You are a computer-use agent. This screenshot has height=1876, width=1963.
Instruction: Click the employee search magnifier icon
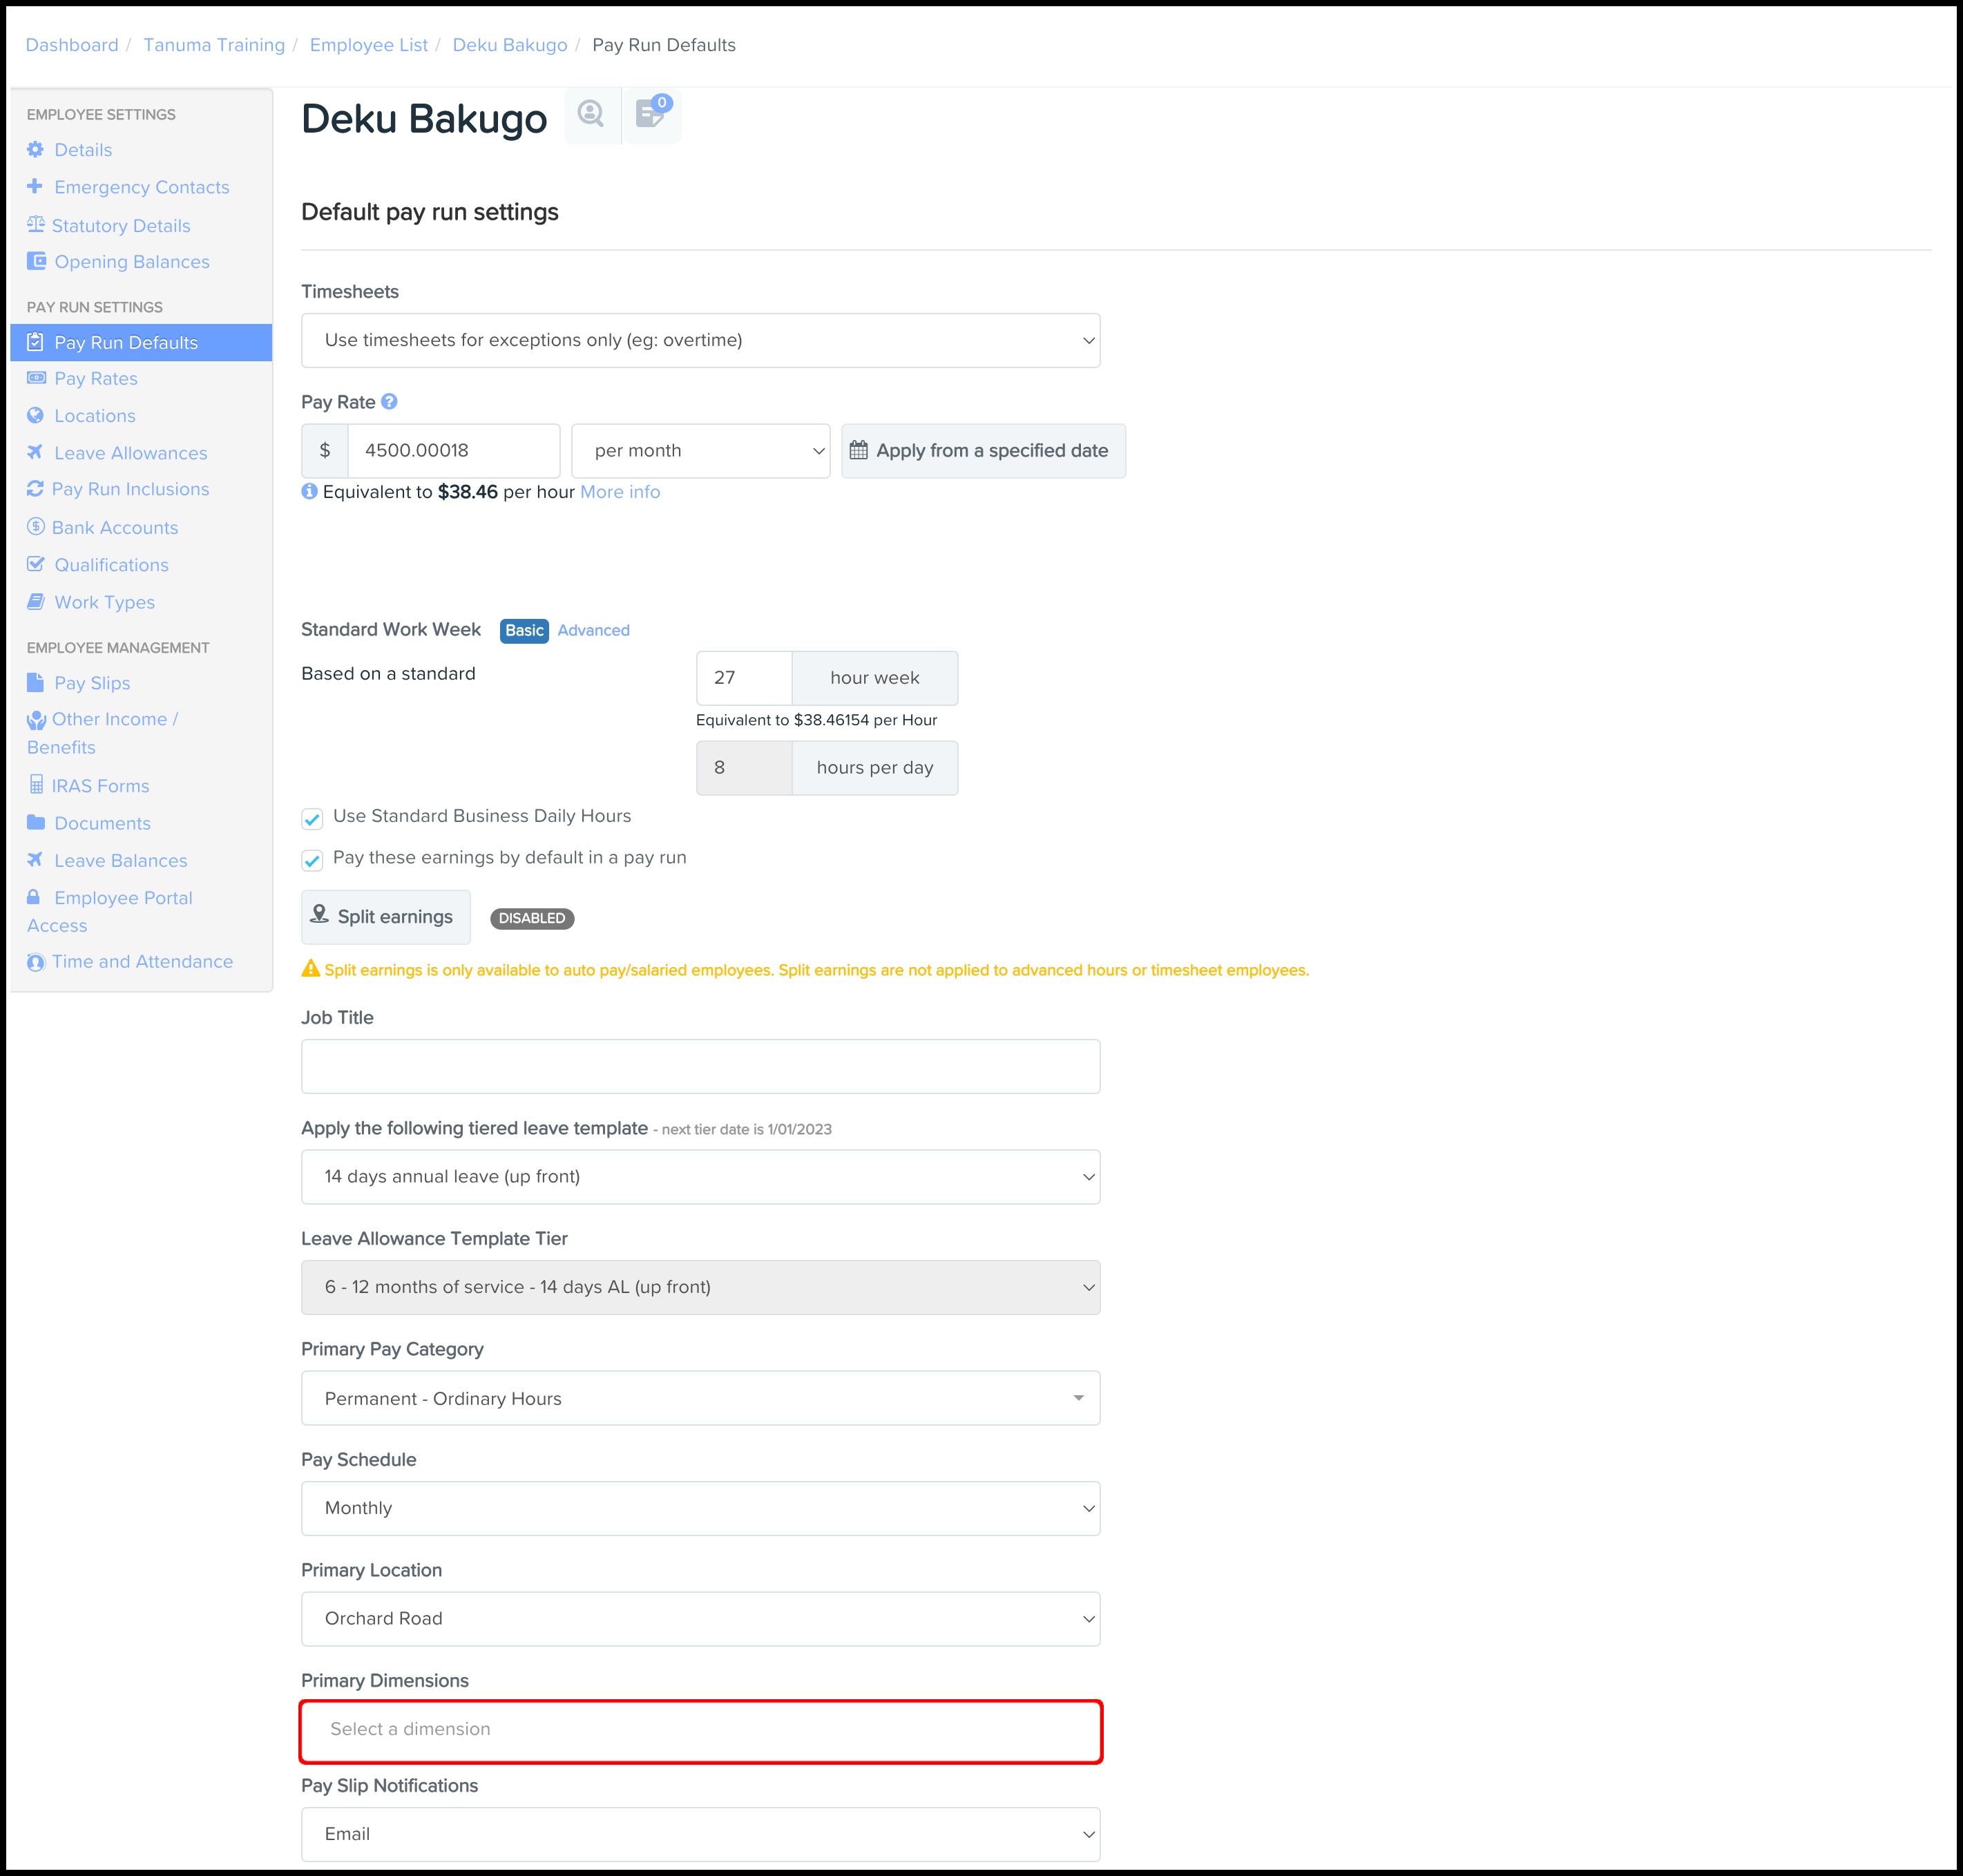point(591,115)
